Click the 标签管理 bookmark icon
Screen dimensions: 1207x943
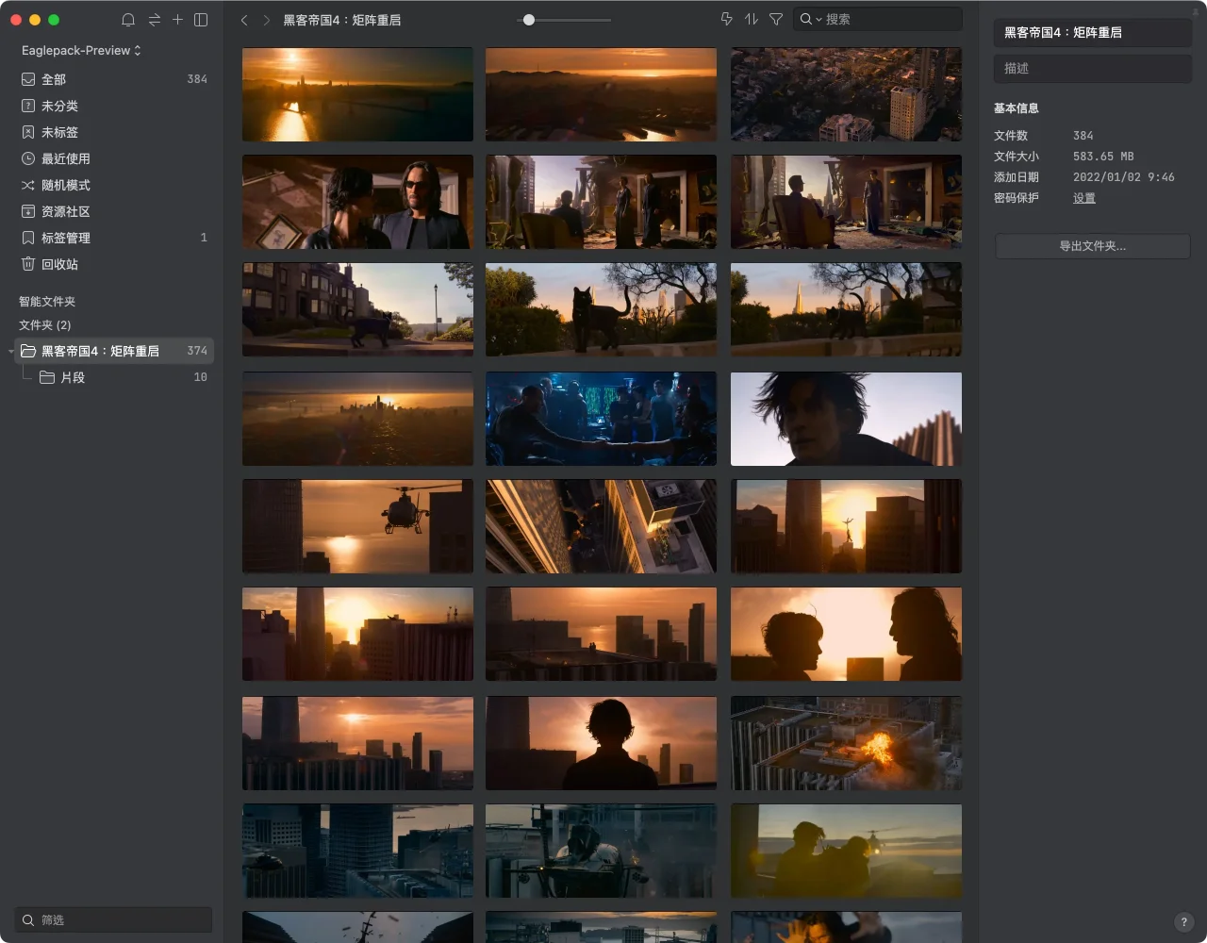click(x=28, y=238)
